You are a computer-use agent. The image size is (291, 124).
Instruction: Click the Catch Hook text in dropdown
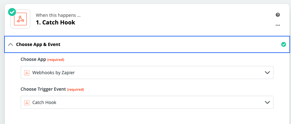44,102
